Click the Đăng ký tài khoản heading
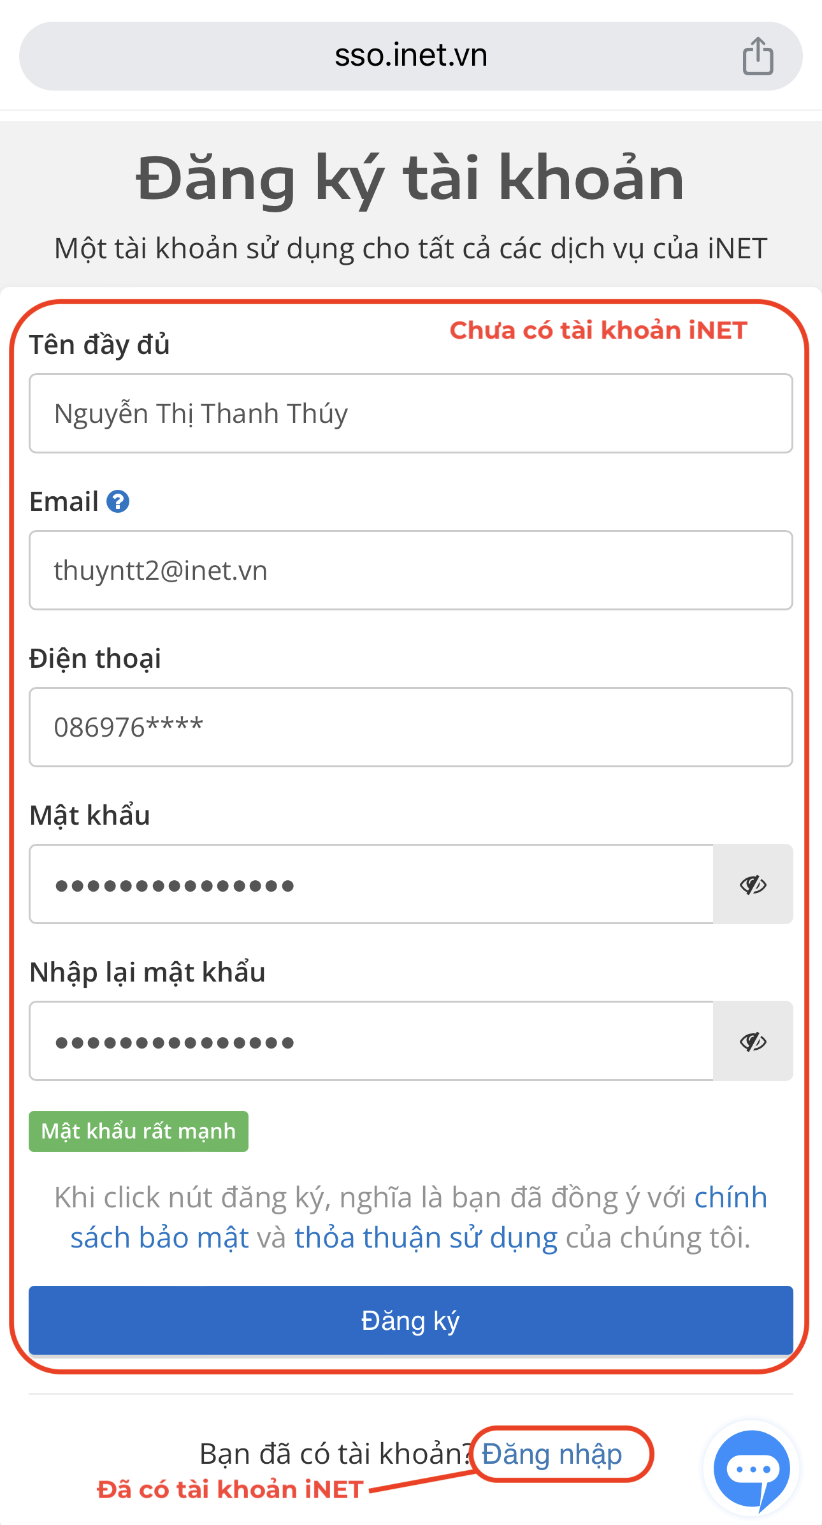822x1525 pixels. coord(411,179)
